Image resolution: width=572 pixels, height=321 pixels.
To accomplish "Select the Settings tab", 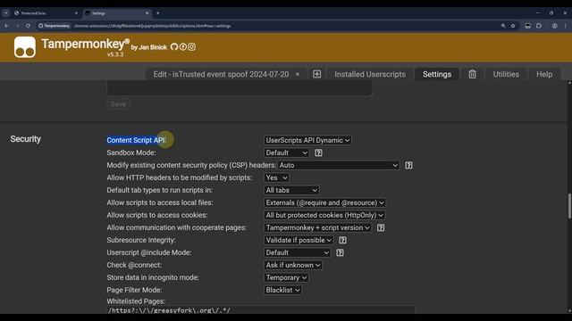I will pos(437,74).
